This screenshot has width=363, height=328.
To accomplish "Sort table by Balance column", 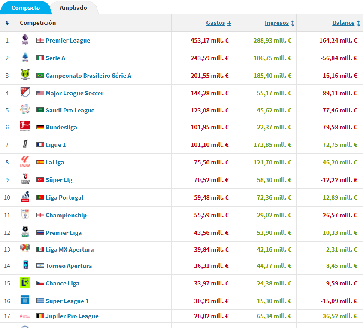I will [346, 23].
